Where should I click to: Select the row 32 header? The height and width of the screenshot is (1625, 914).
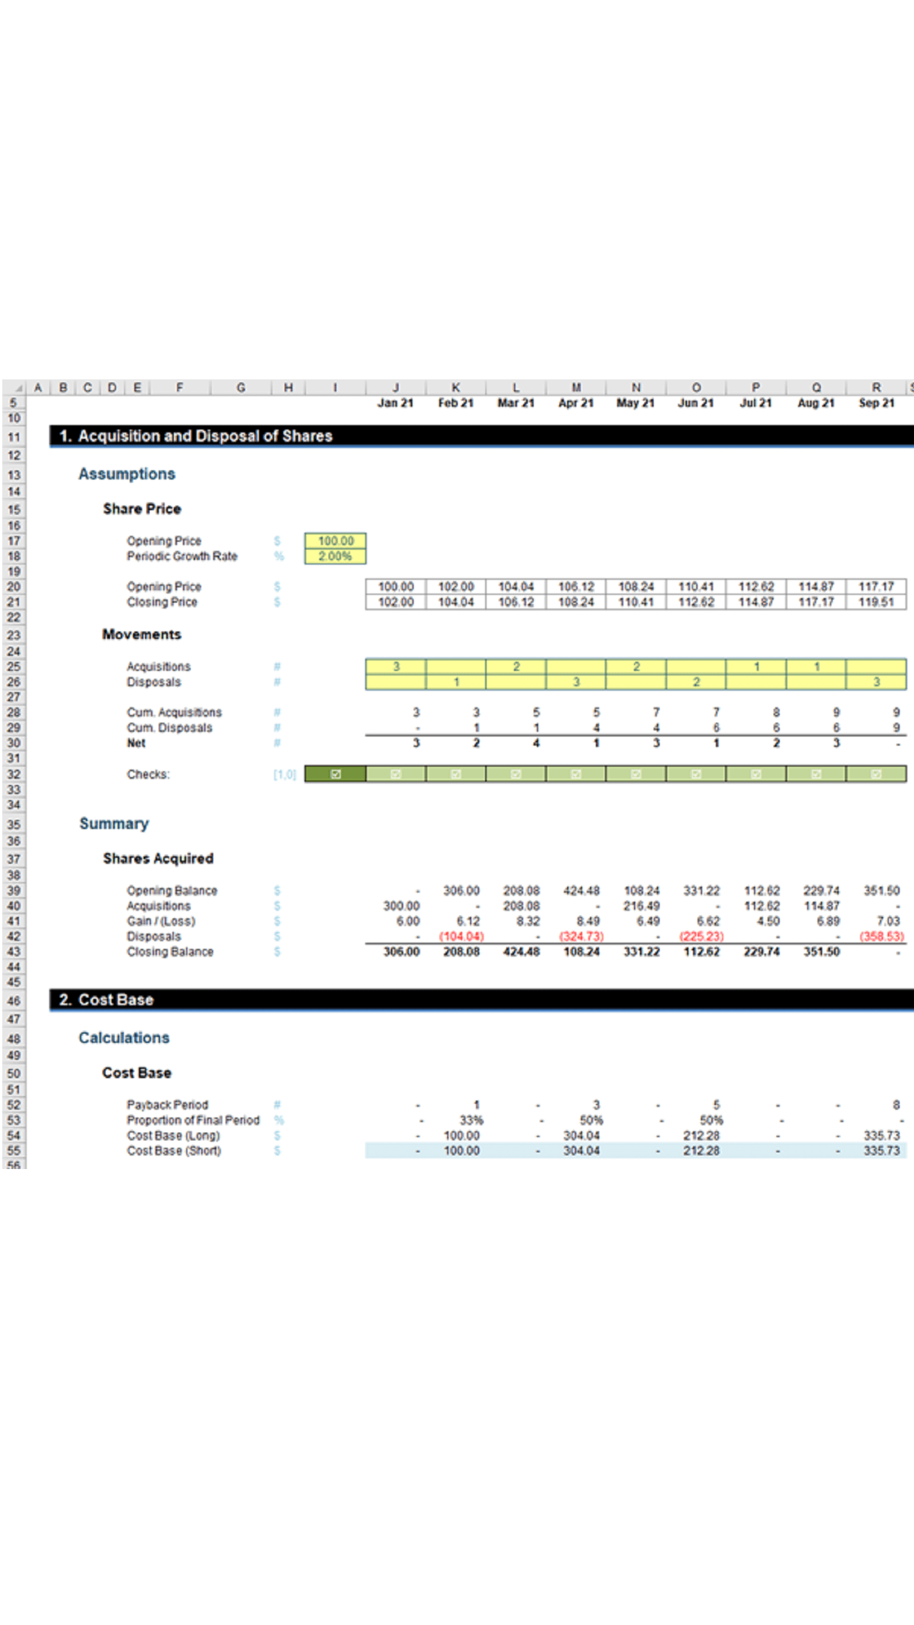pyautogui.click(x=14, y=774)
